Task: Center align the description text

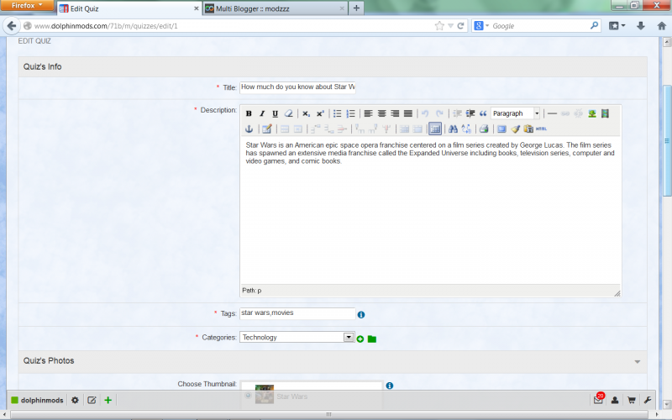Action: (381, 113)
